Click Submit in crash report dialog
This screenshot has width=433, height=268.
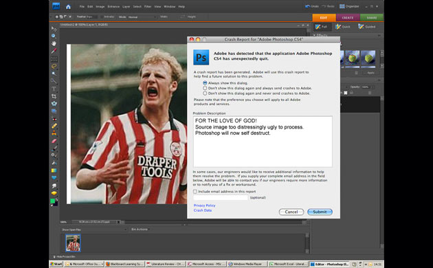[x=320, y=212]
